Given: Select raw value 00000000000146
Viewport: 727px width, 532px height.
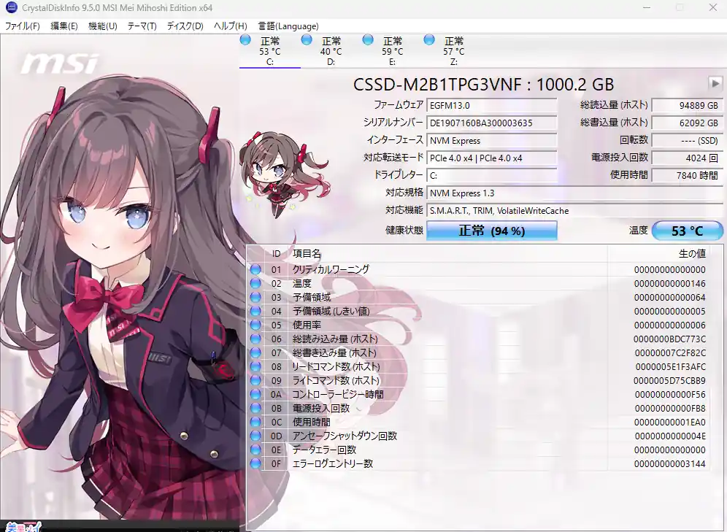Looking at the screenshot, I should pos(669,283).
